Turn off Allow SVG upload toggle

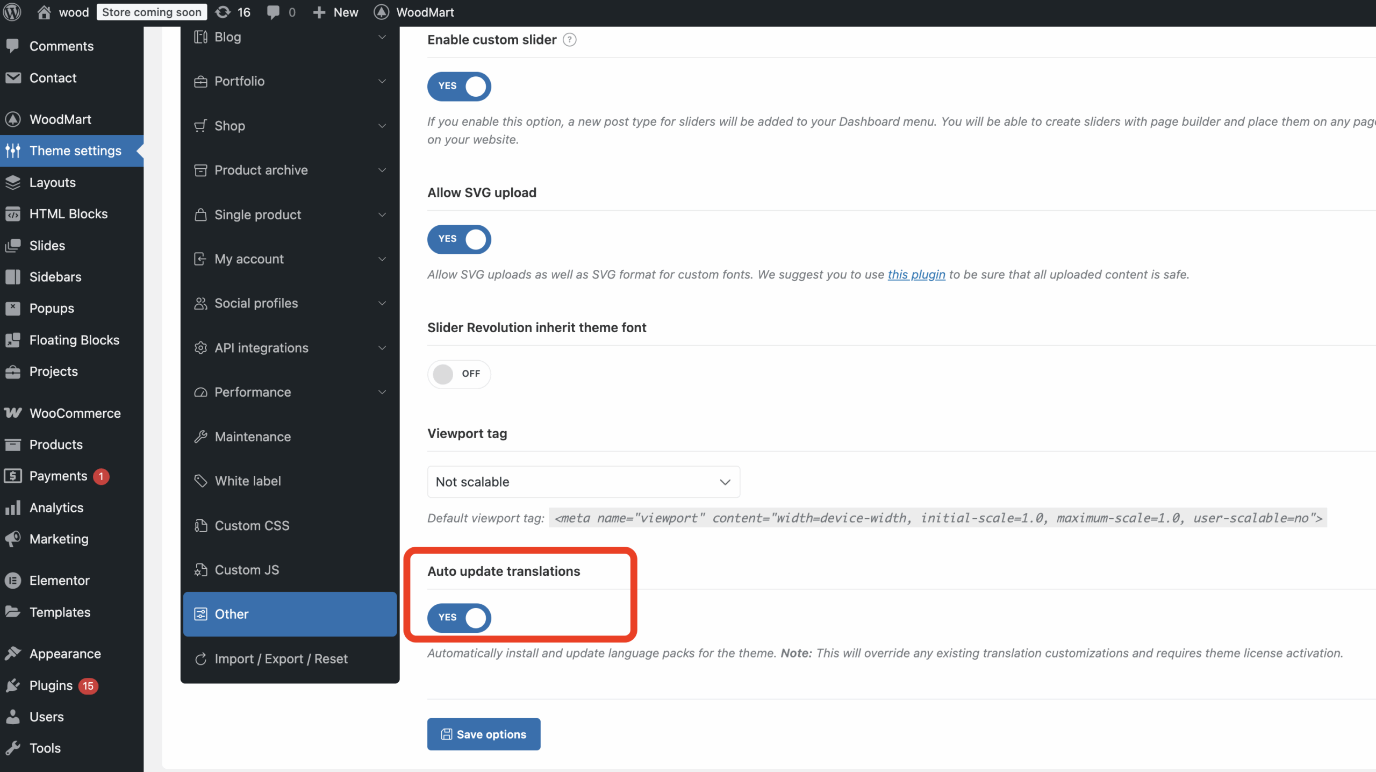point(459,239)
